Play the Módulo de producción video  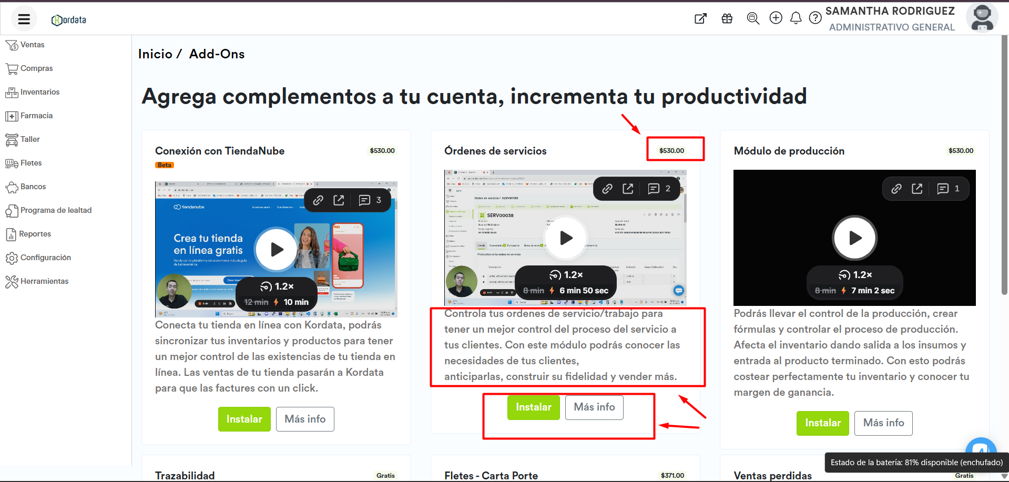(x=855, y=238)
